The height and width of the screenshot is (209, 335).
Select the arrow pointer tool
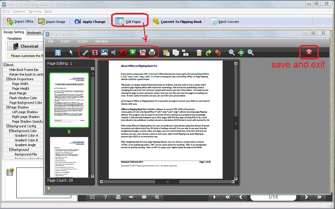pos(71,52)
